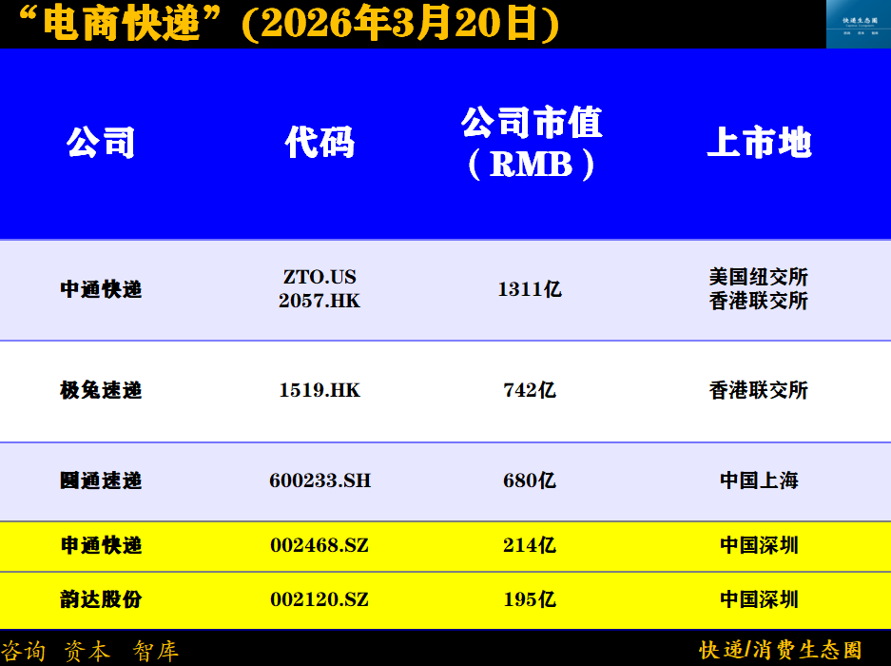Click the code '600233.SH'
The image size is (891, 666).
(320, 480)
